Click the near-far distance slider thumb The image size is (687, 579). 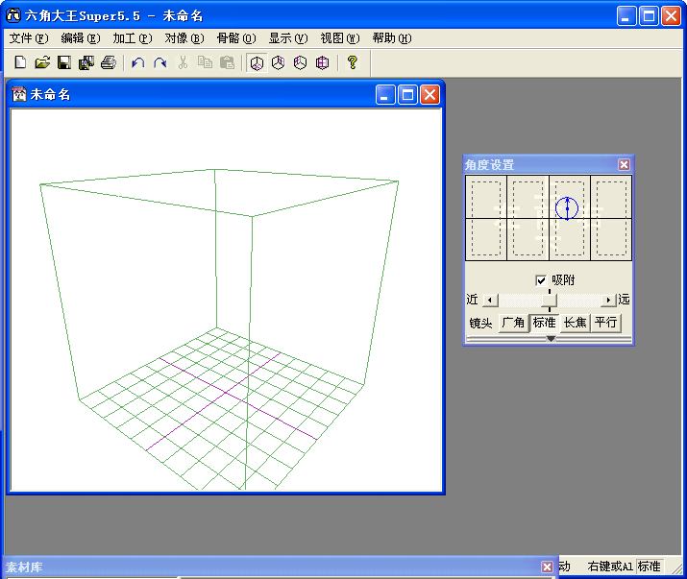pos(549,301)
